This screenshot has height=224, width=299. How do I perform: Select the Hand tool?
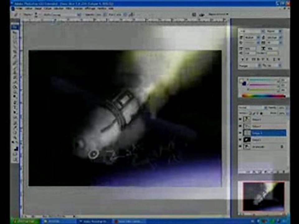point(15,132)
